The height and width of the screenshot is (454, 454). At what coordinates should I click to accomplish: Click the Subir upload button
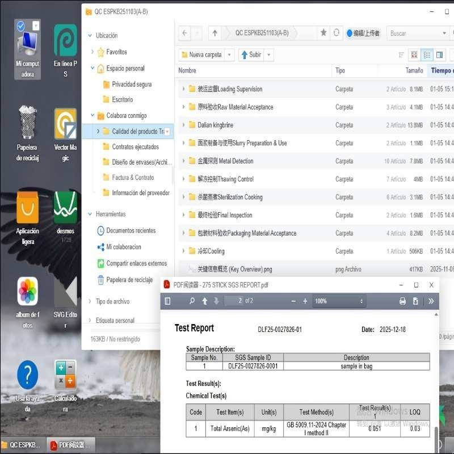(251, 54)
